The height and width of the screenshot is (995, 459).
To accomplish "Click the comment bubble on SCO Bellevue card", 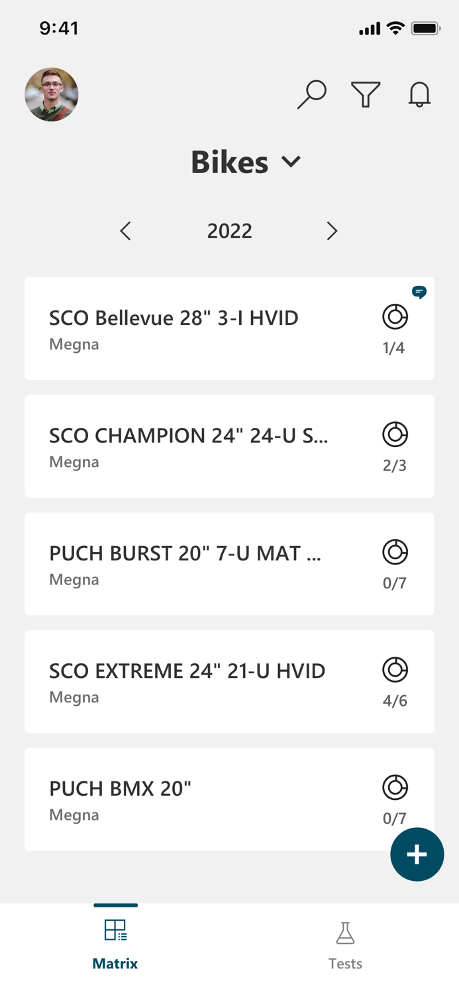I will [419, 292].
